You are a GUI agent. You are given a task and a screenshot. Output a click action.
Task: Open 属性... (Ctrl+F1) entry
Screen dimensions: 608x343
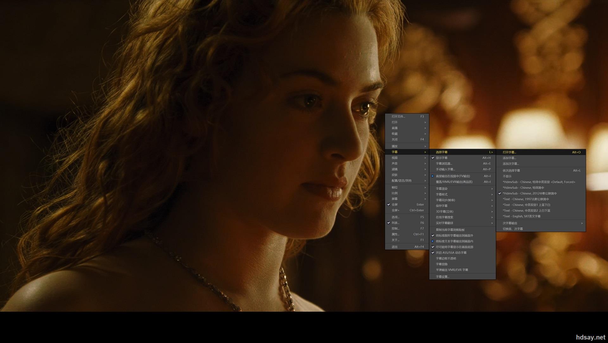[x=407, y=234]
